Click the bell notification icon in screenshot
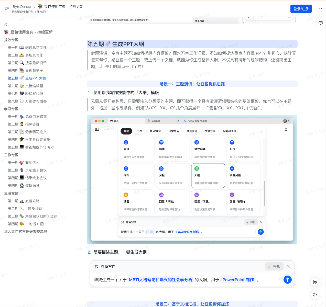This screenshot has height=307, width=326. click(286, 129)
